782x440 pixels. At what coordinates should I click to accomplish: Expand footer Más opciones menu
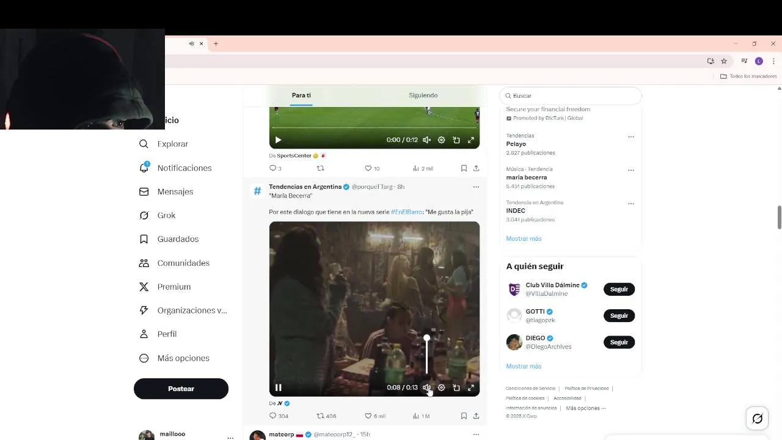tap(586, 408)
